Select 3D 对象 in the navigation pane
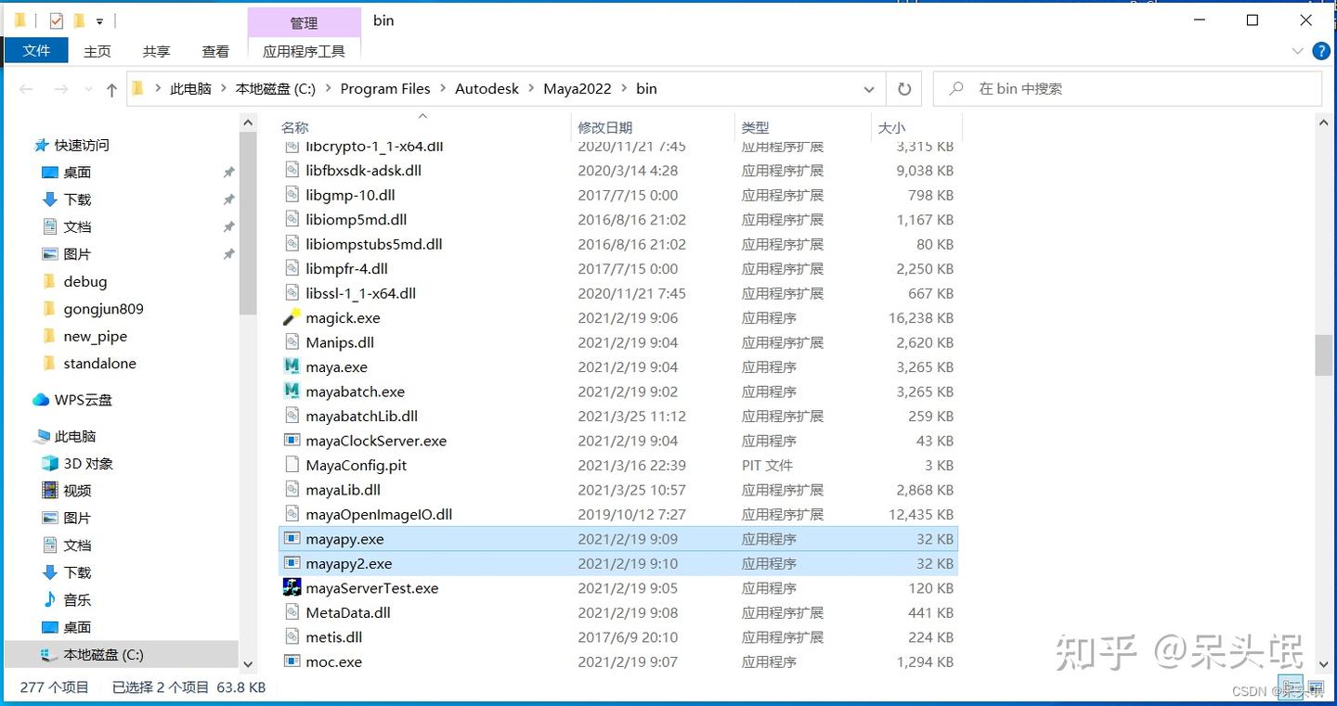Screen dimensions: 1337x706 (x=89, y=463)
